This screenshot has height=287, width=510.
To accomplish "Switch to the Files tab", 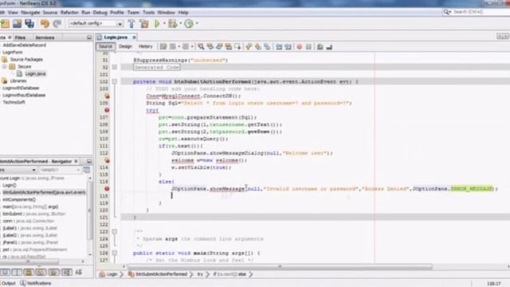I will coord(20,37).
